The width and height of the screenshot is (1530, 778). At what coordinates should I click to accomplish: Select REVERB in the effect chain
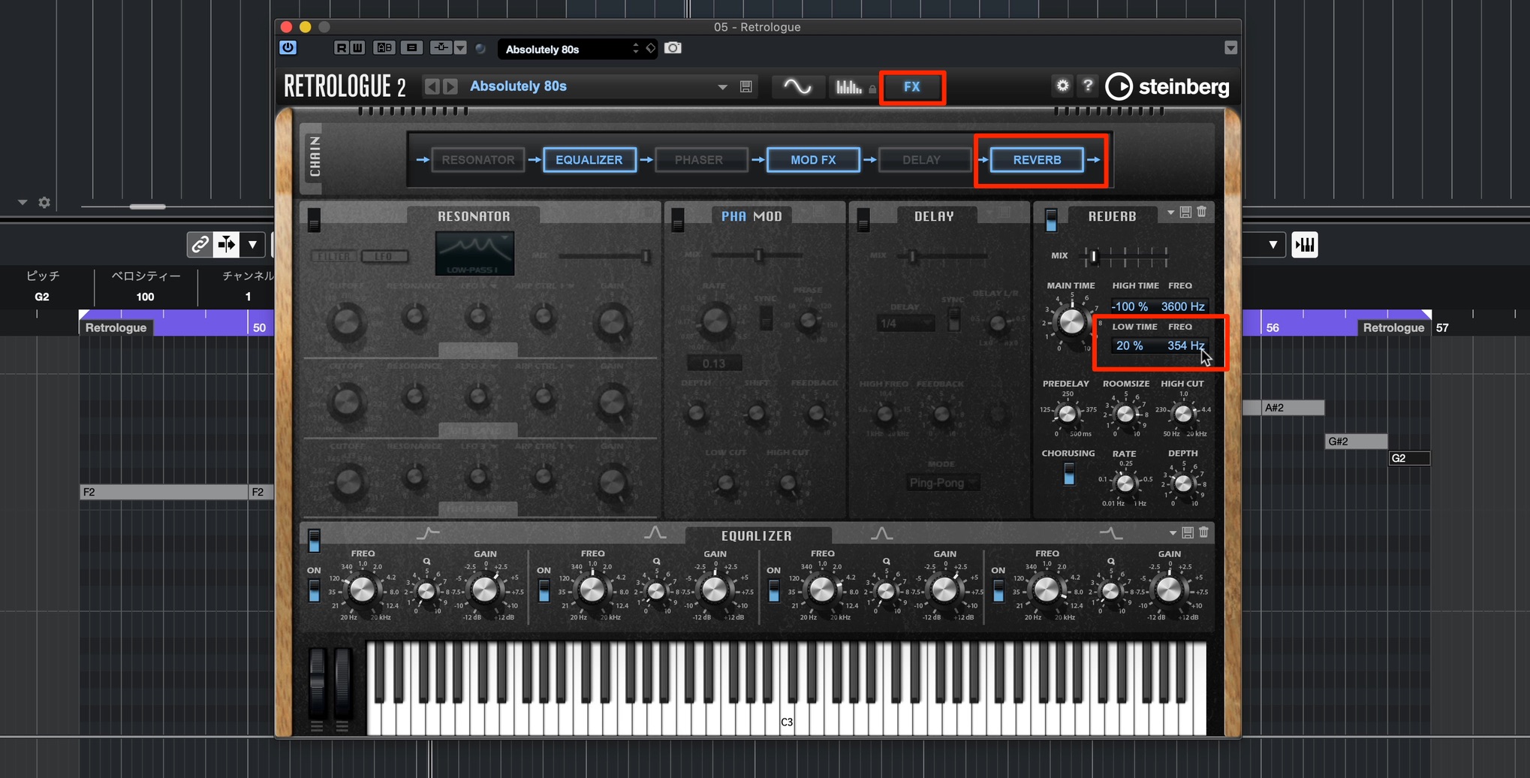tap(1037, 159)
